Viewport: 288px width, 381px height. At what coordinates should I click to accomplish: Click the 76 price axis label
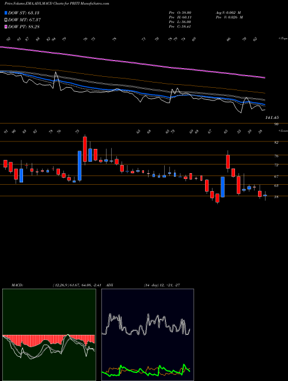pyautogui.click(x=276, y=156)
